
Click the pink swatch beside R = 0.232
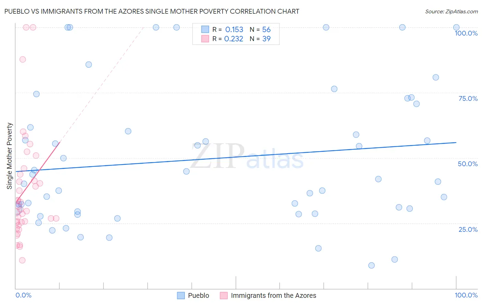point(205,39)
